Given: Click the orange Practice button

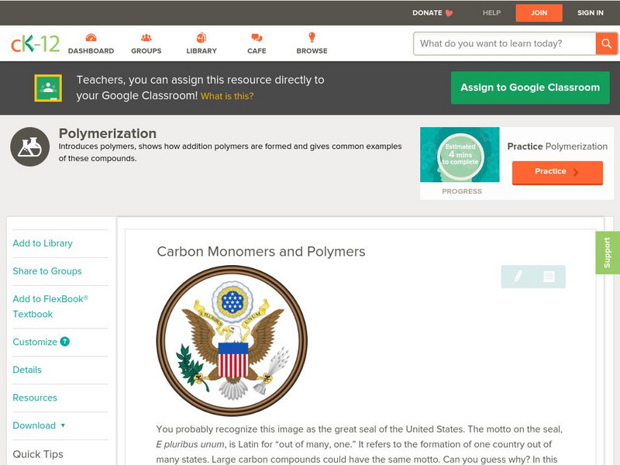Looking at the screenshot, I should tap(557, 172).
